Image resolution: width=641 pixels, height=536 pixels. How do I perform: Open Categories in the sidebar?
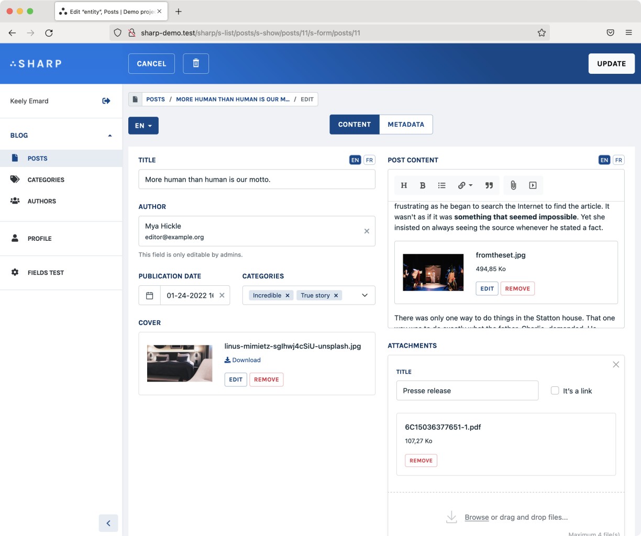pyautogui.click(x=46, y=180)
